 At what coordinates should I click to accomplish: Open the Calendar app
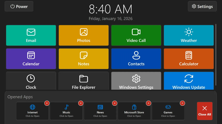(31, 59)
